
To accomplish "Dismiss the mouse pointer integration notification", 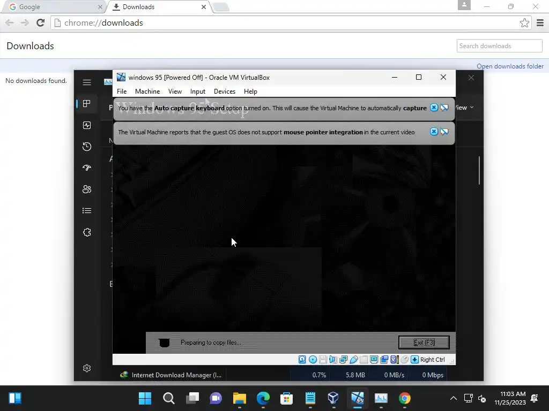I will pyautogui.click(x=434, y=132).
